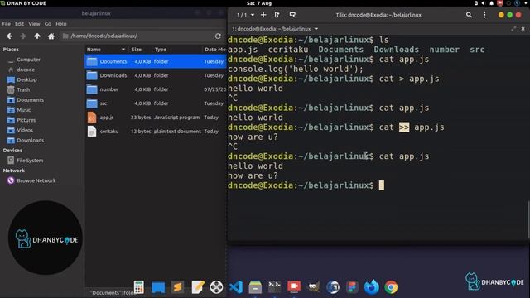Open the View menu
530x298 pixels.
point(34,24)
